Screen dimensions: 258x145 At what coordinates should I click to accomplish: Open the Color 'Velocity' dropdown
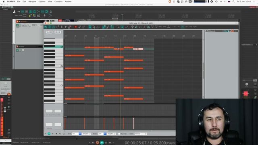point(141,134)
